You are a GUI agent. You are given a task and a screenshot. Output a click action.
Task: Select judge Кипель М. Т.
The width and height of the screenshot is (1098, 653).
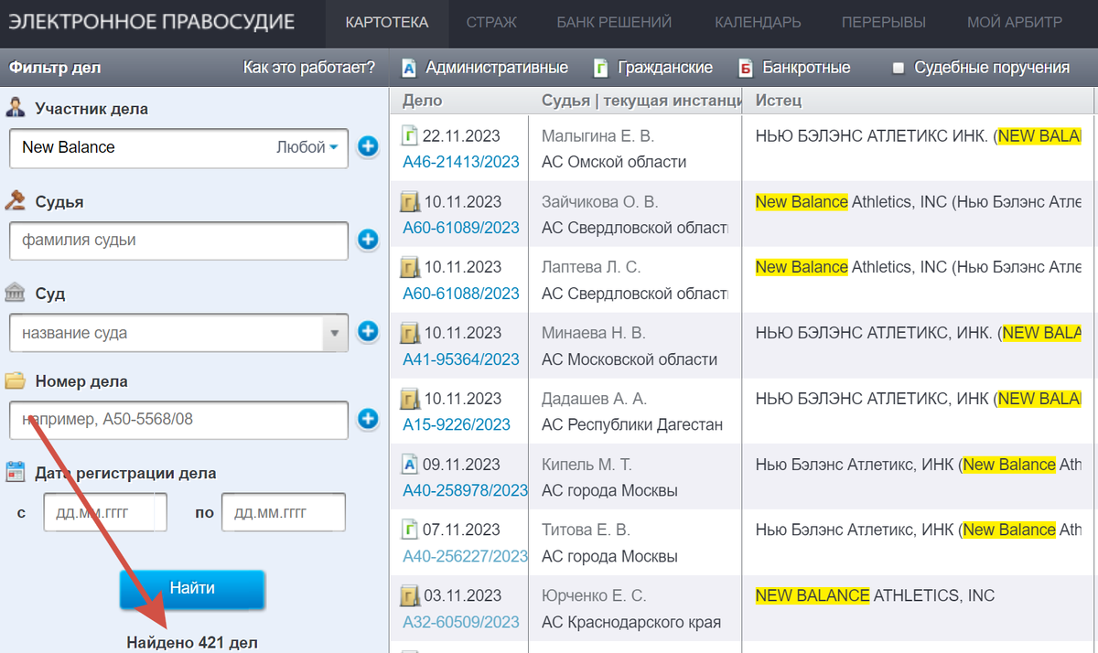(587, 465)
